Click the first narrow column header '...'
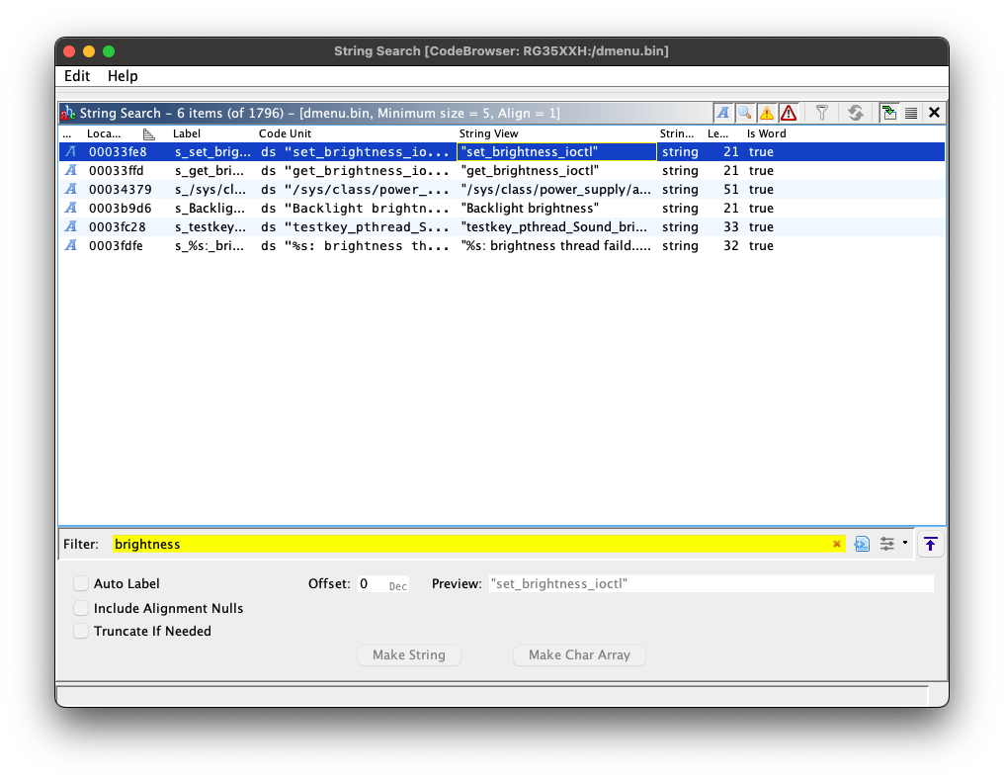Image resolution: width=1004 pixels, height=780 pixels. 67,133
